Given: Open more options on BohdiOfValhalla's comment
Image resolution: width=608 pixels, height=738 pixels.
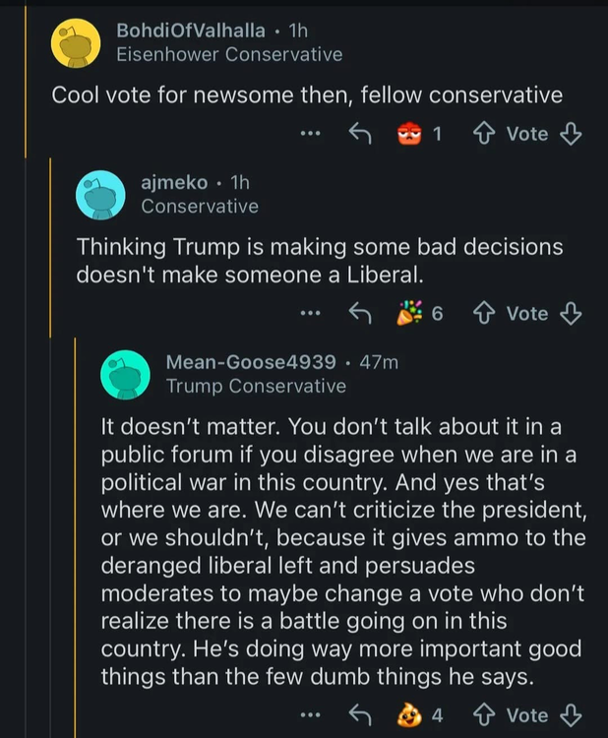Looking at the screenshot, I should click(x=311, y=134).
